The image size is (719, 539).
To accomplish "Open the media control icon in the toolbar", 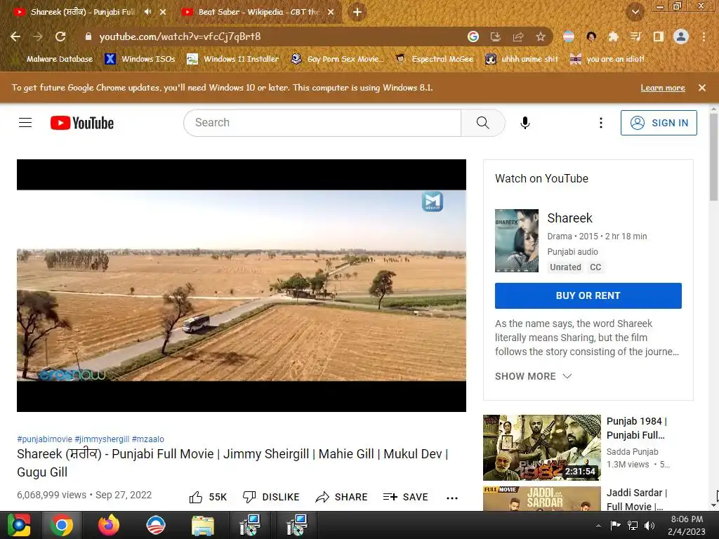I will click(635, 36).
